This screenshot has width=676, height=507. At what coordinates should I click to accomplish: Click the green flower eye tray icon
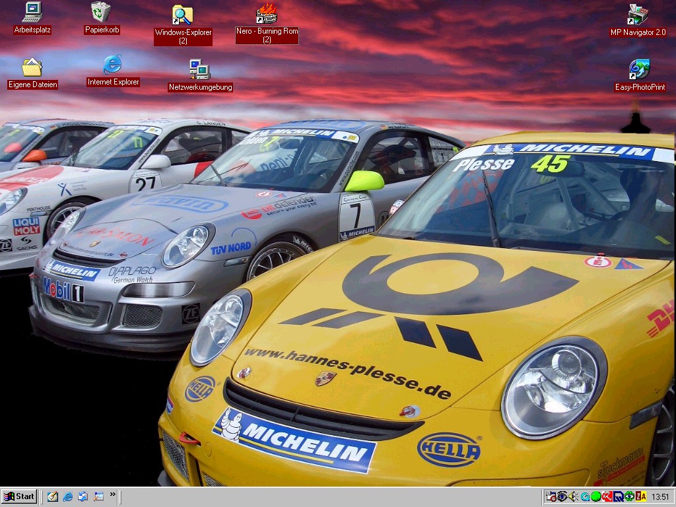coord(629,496)
